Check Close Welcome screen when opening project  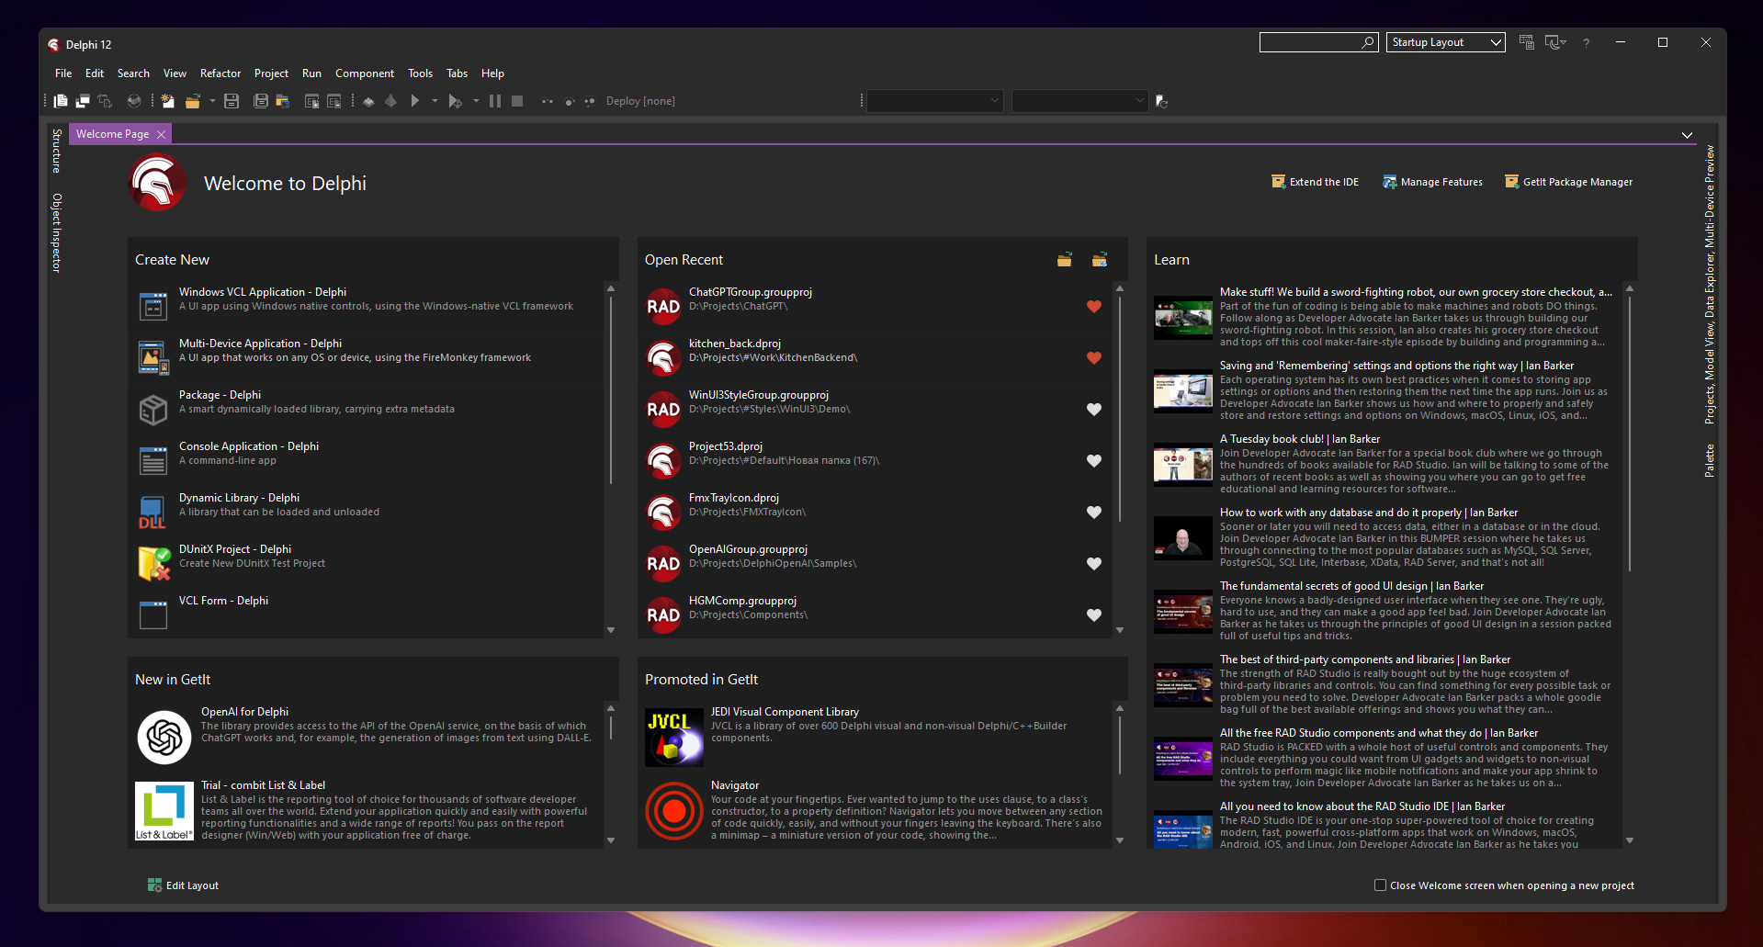1380,885
